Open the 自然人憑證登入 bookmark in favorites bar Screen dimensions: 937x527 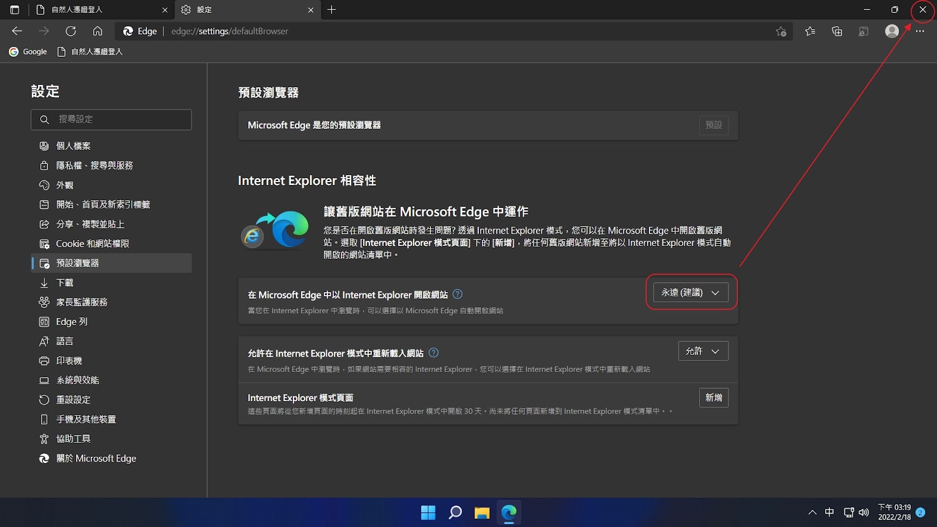coord(90,52)
